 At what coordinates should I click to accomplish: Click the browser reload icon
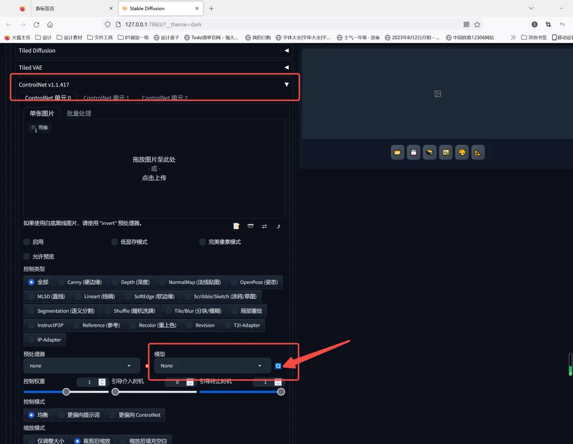tap(36, 24)
